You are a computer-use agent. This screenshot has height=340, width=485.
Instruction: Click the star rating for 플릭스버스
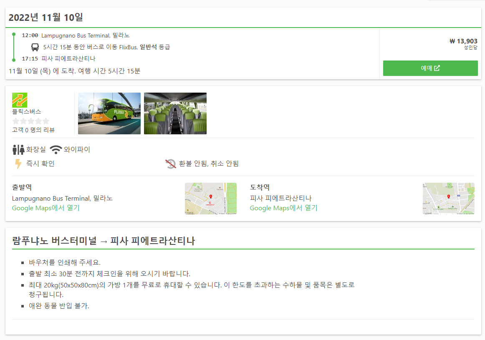[30, 121]
